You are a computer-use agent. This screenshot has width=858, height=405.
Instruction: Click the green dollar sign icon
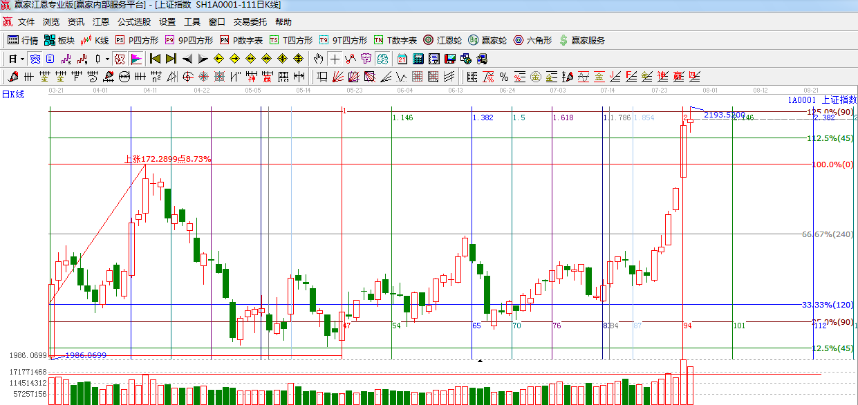pos(563,41)
